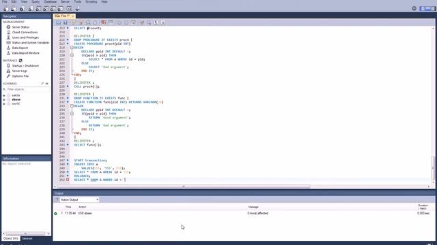Click the create new table icon
The image size is (437, 245).
[38, 9]
